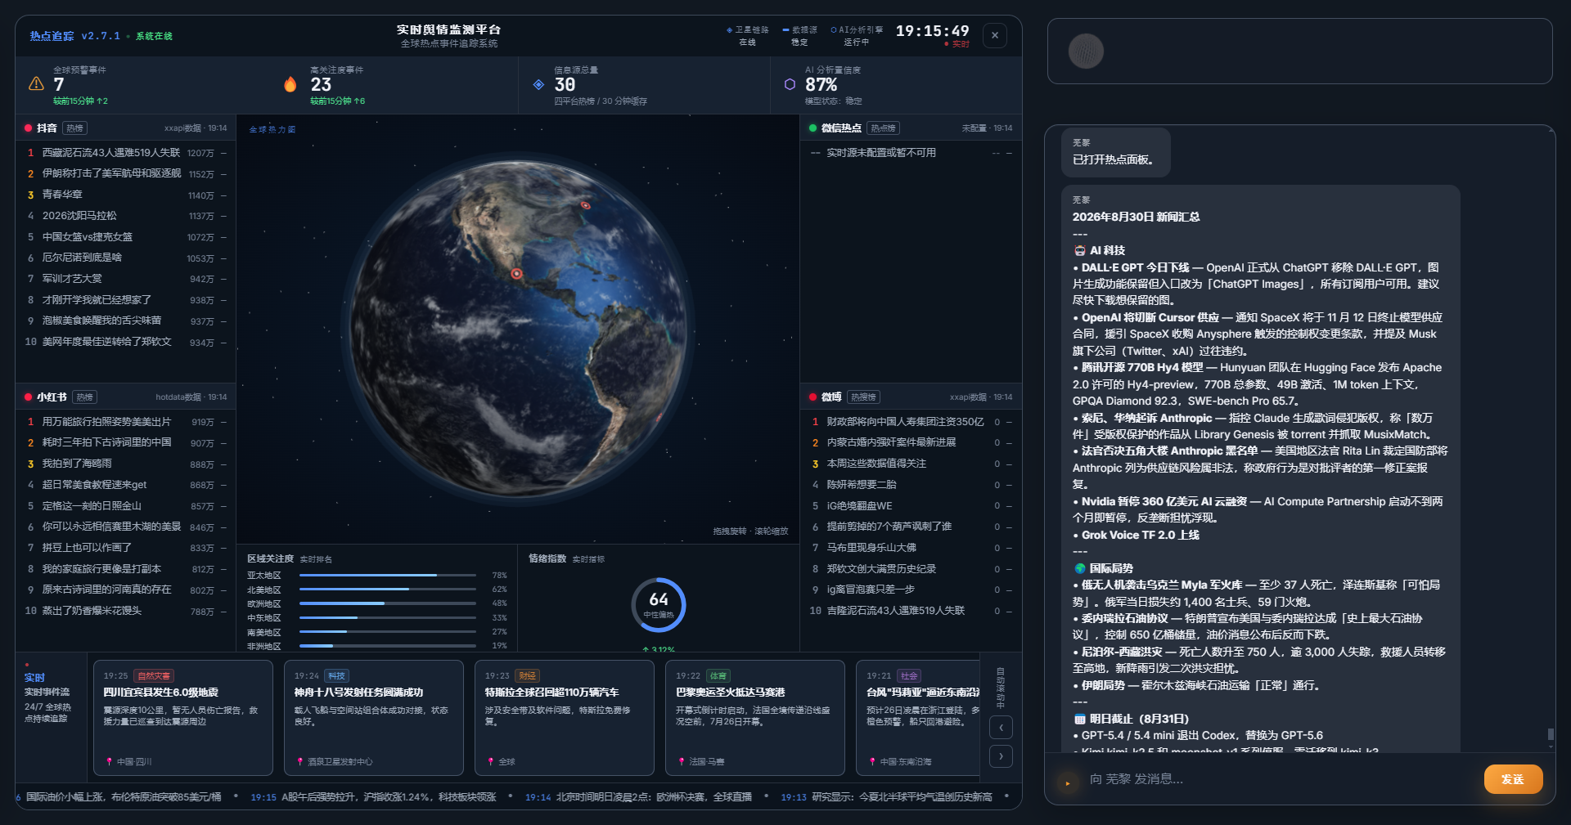Click the 卫星链路 status indicator in header

click(747, 35)
